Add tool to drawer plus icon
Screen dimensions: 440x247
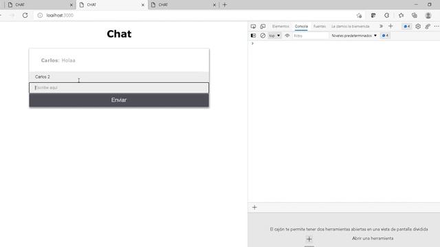[x=254, y=207]
